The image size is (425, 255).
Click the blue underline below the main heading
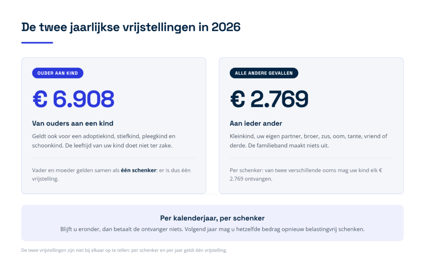point(37,43)
